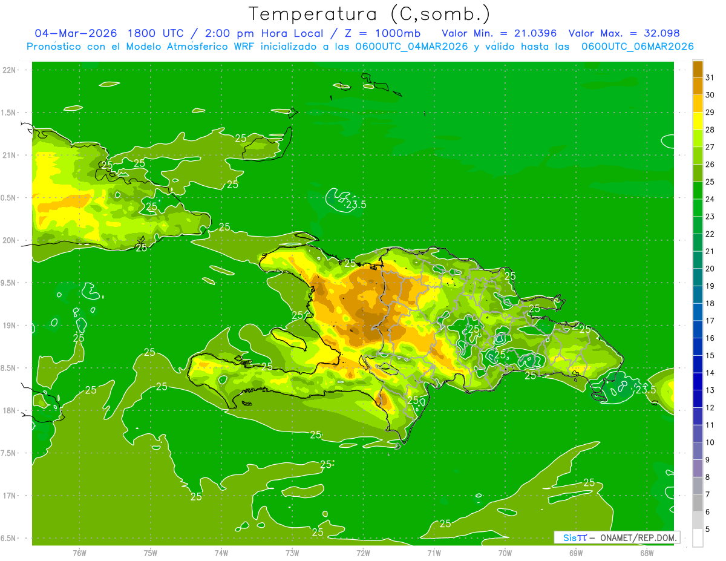Click the '28' value on the color scale
This screenshot has height=561, width=726.
click(710, 130)
